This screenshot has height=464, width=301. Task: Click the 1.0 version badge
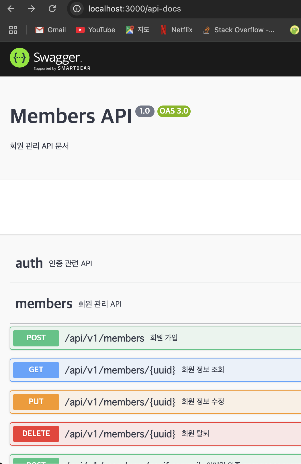pyautogui.click(x=145, y=111)
